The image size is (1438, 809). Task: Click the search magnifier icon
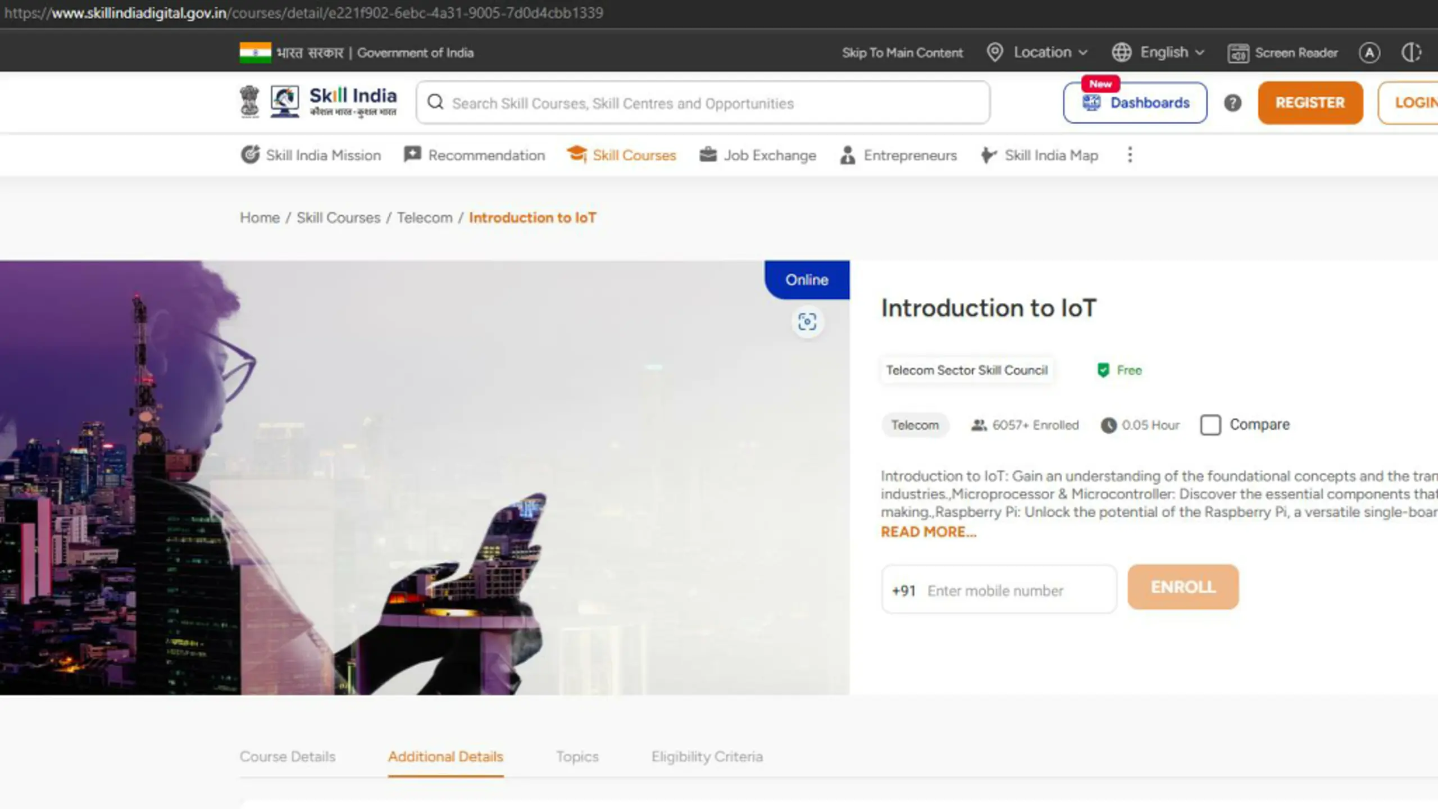click(435, 103)
